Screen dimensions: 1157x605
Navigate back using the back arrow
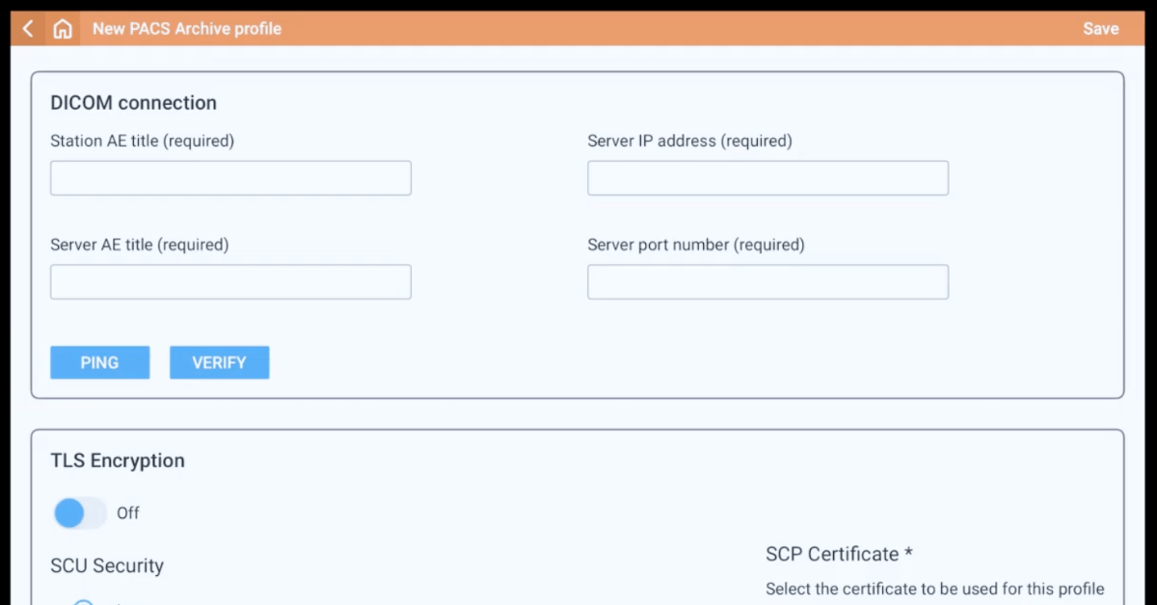click(26, 28)
